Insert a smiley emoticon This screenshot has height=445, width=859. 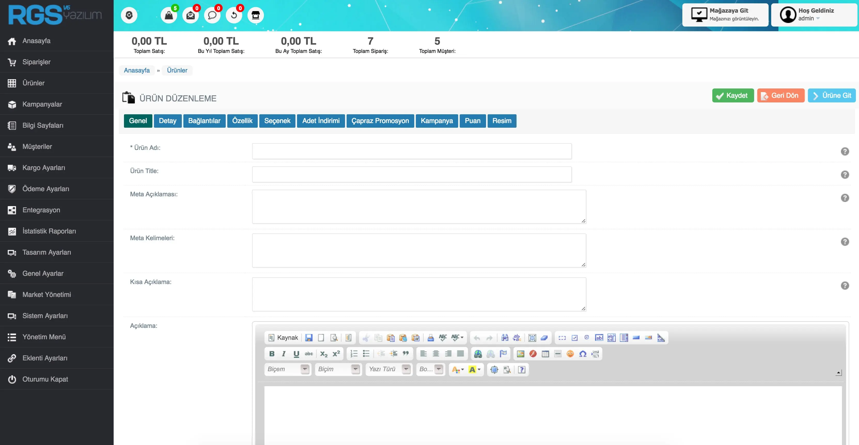coord(570,354)
